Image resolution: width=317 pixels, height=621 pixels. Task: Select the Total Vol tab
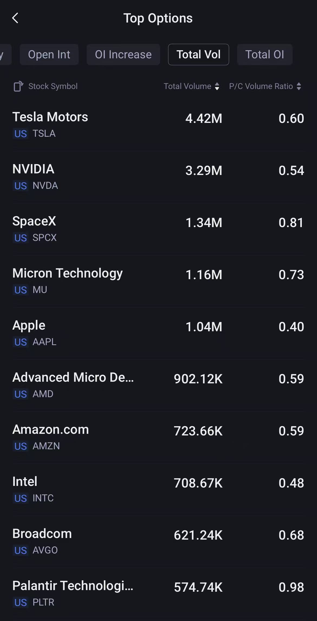(x=198, y=55)
